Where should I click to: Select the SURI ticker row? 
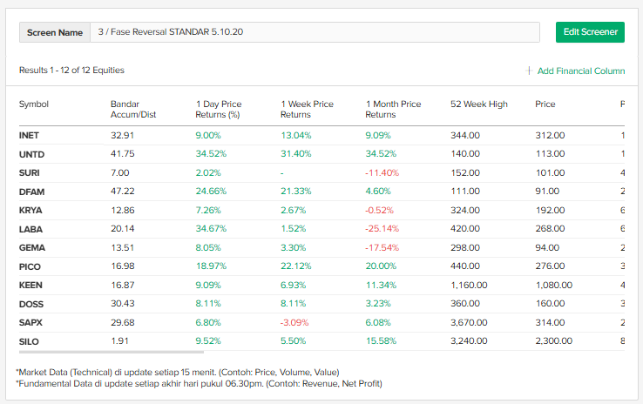(30, 173)
